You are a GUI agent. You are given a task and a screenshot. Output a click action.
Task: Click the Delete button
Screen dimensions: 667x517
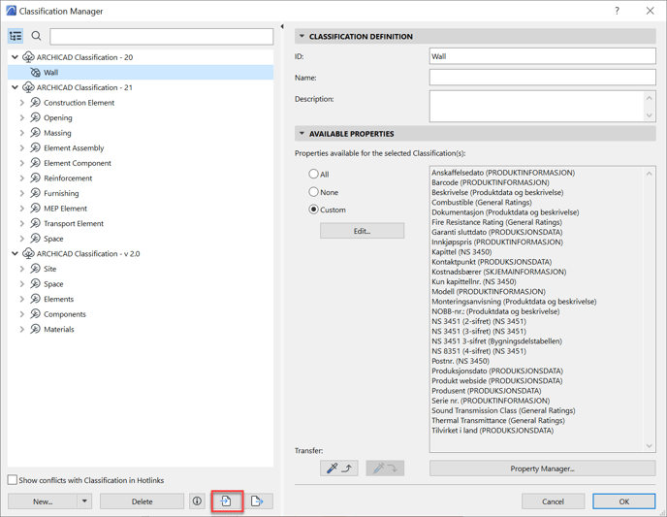tap(143, 501)
